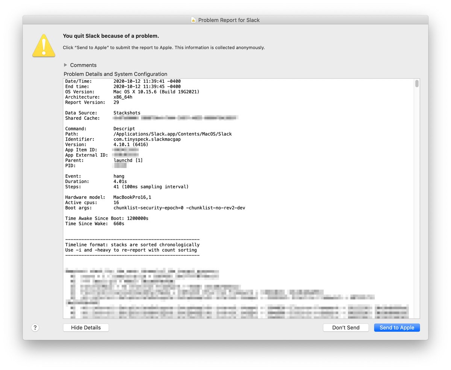Screen dimensions: 451x370
Task: Click Time Awake Since Boot line
Action: 107,218
